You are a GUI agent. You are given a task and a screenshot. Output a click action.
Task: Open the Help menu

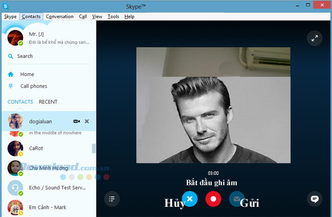click(x=129, y=16)
